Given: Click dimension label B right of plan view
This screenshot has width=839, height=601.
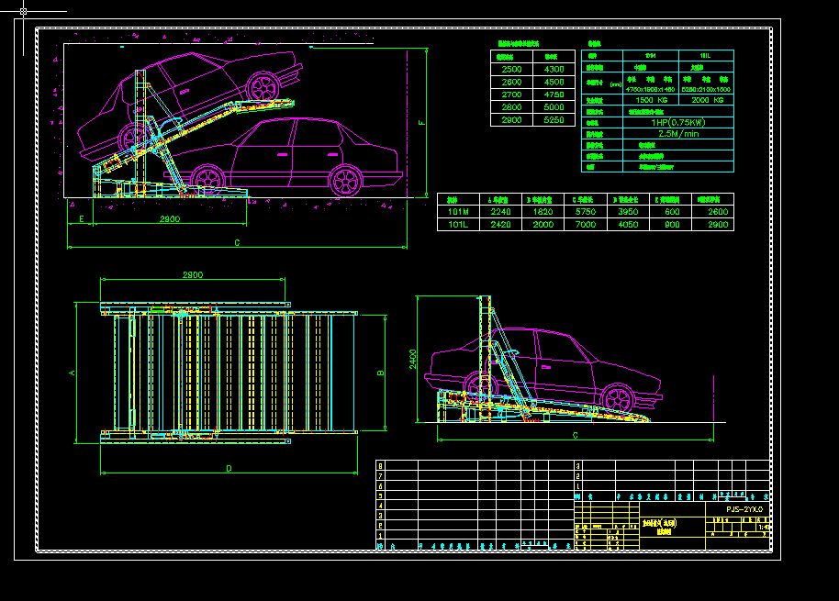Looking at the screenshot, I should click(x=380, y=373).
